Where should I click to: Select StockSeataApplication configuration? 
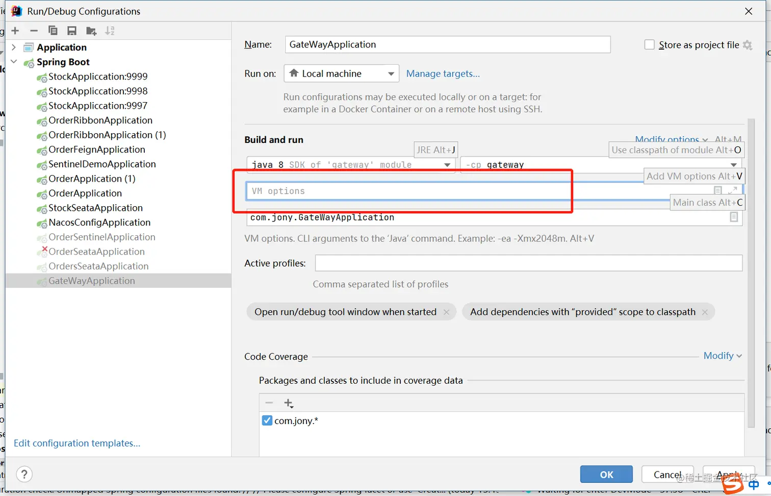pos(95,208)
